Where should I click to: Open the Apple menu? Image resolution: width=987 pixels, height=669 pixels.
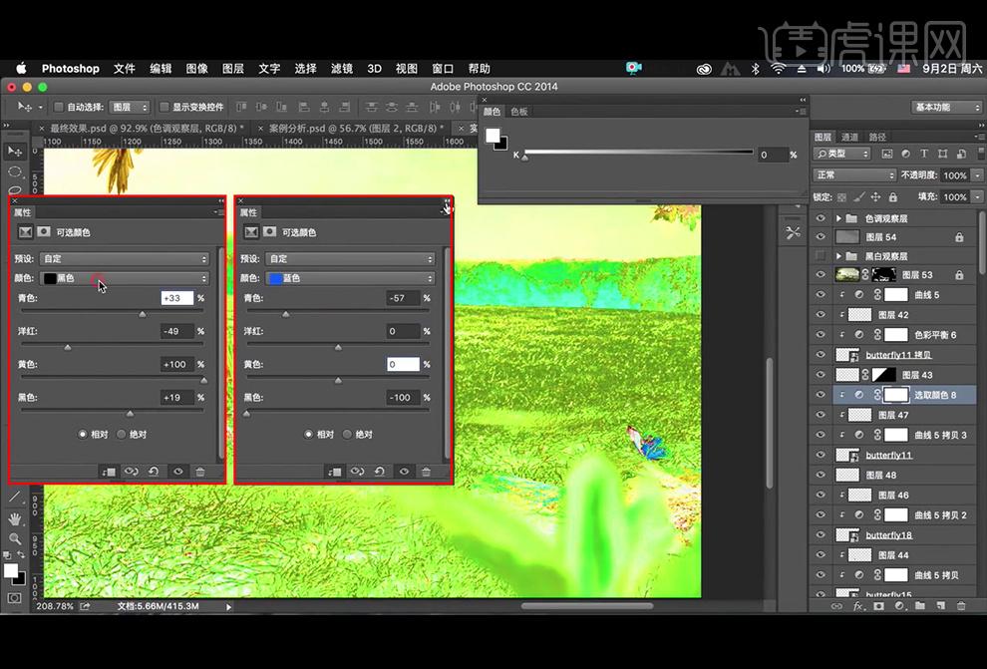click(21, 68)
